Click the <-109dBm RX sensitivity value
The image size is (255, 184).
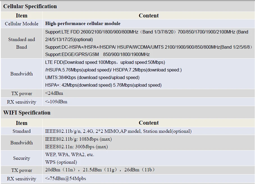coord(56,102)
